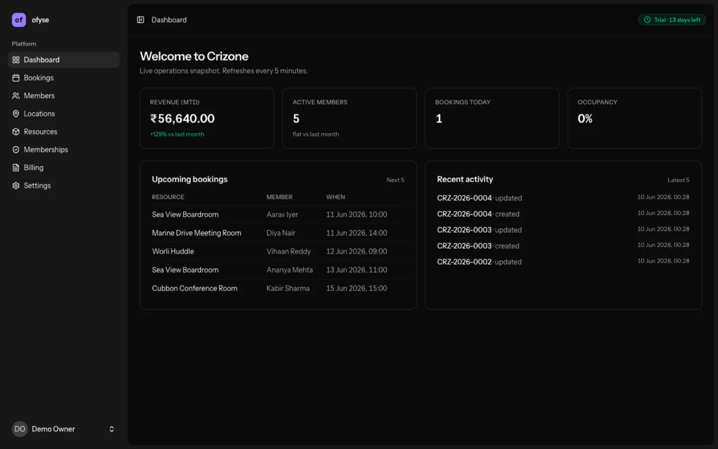Viewport: 718px width, 449px height.
Task: Click the Members people icon
Action: pyautogui.click(x=16, y=96)
